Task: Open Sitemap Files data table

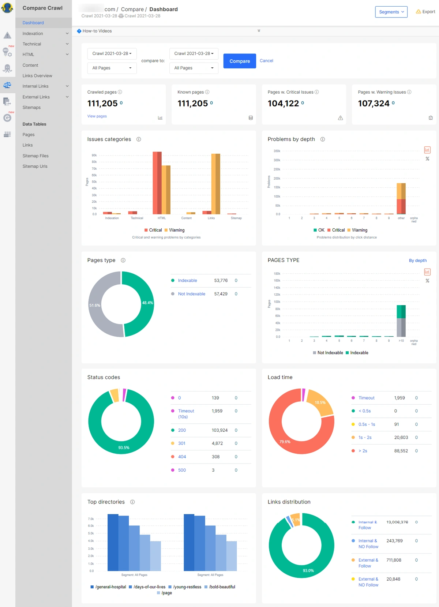Action: coord(35,156)
